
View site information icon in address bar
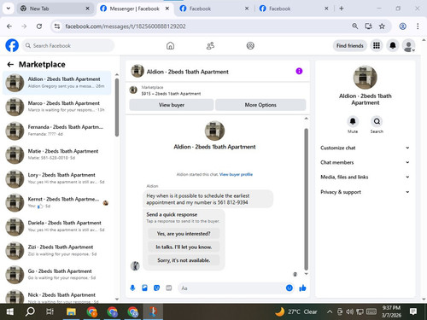tap(57, 26)
